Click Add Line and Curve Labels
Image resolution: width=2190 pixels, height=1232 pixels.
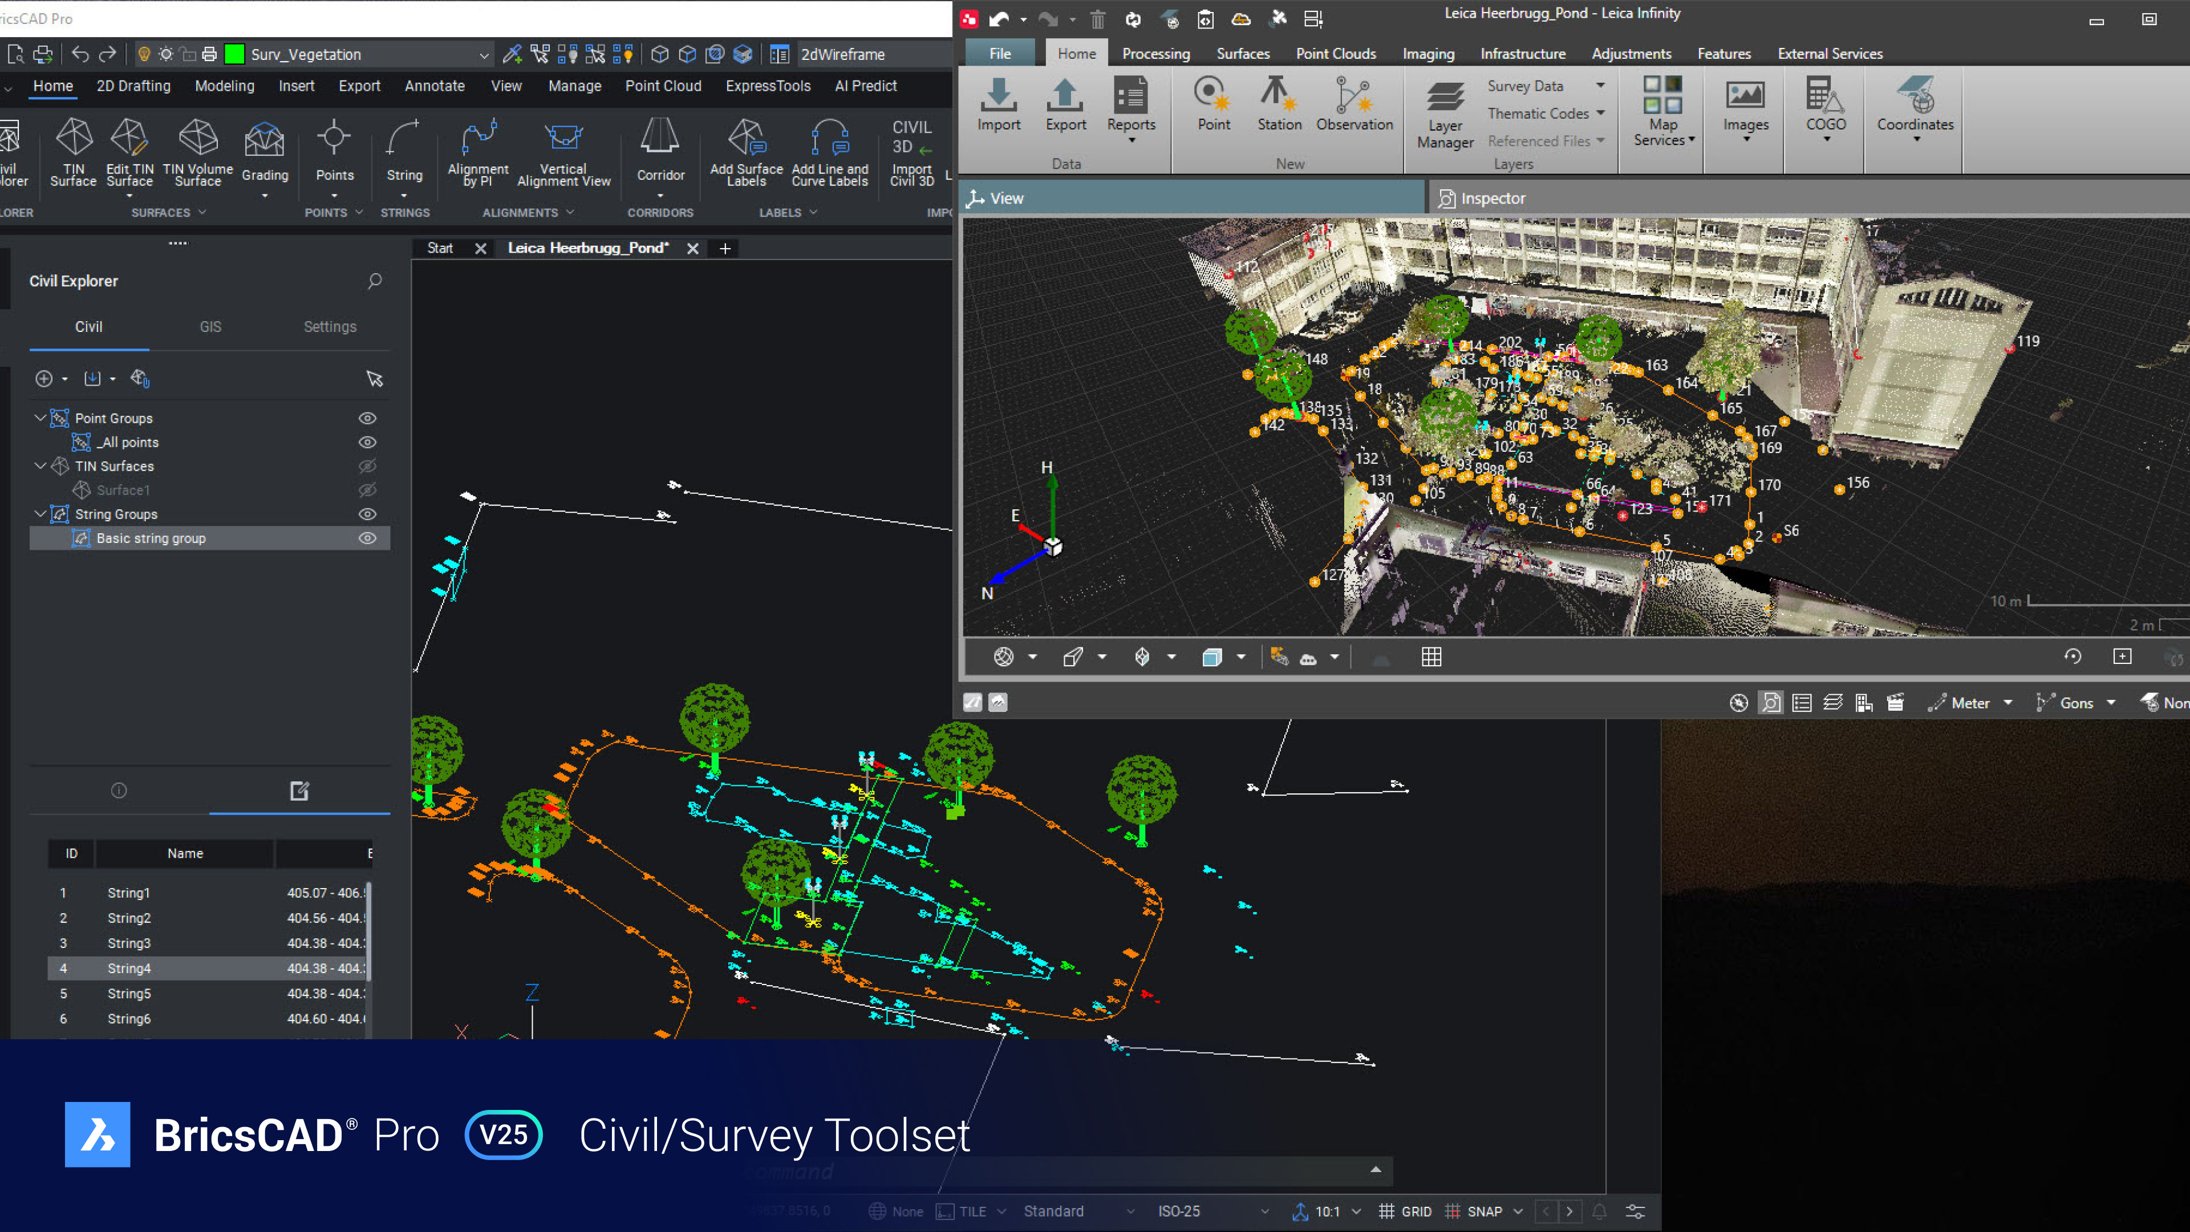tap(830, 153)
